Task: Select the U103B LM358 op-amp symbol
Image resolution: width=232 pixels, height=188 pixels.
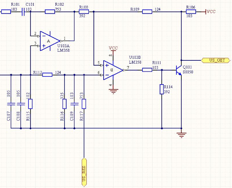Action: click(x=113, y=70)
